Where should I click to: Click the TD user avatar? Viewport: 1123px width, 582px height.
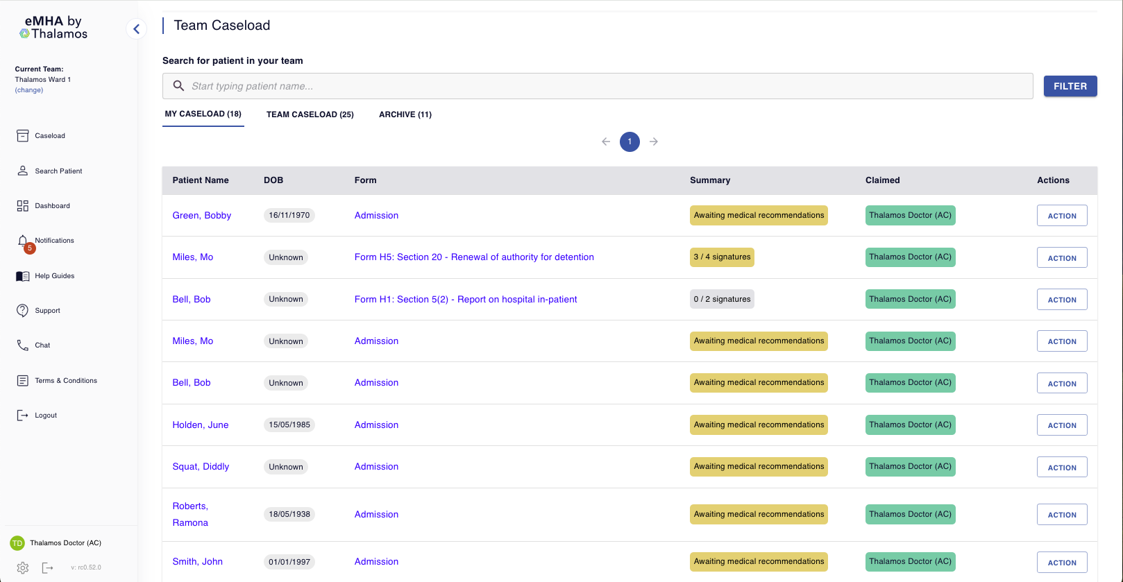(x=17, y=543)
